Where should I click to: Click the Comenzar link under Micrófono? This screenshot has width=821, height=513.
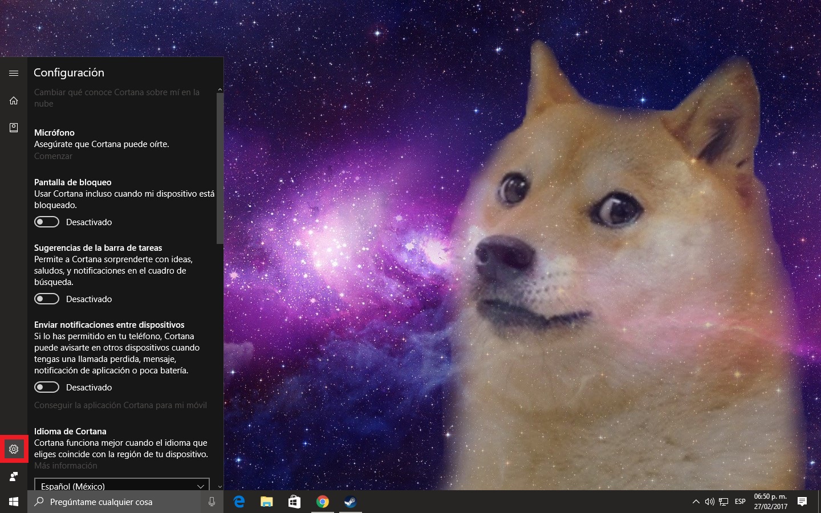coord(53,156)
